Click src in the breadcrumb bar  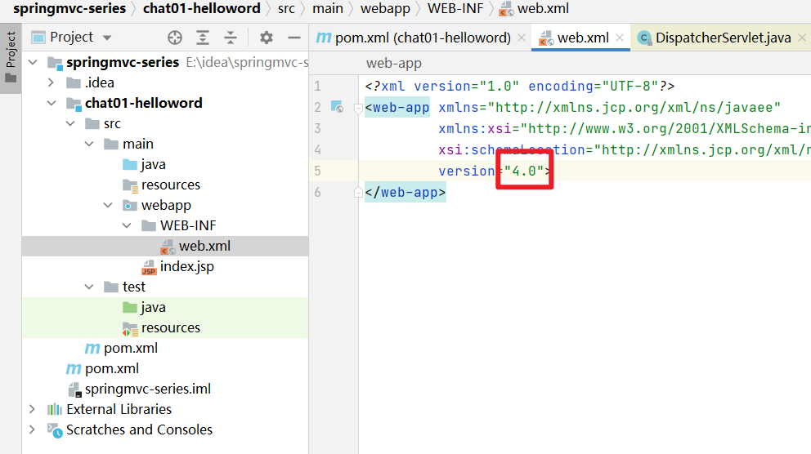click(286, 9)
